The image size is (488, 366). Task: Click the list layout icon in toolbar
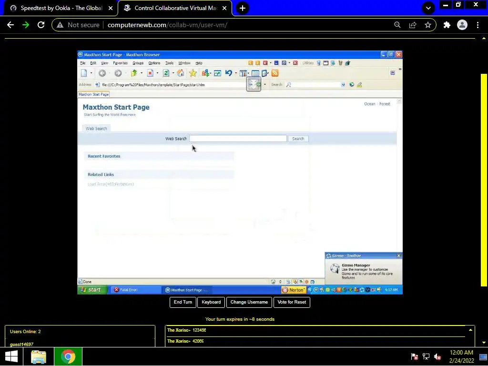(255, 73)
